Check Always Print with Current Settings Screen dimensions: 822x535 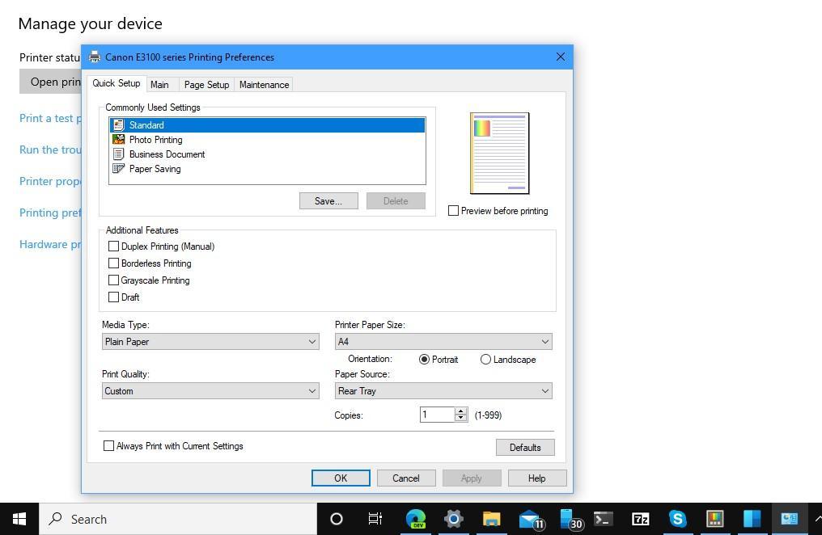point(108,445)
